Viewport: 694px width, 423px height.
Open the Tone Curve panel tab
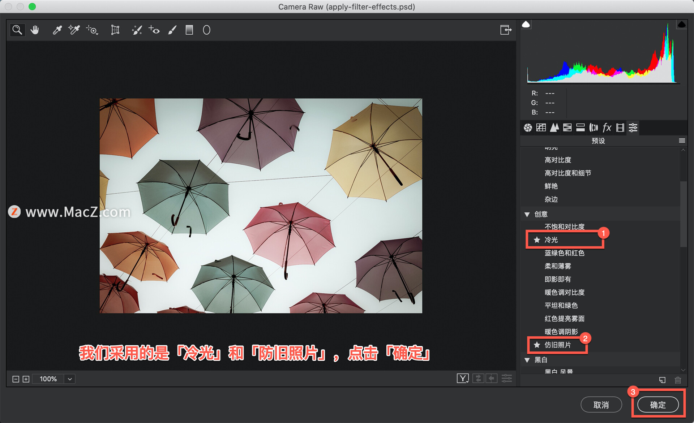(x=541, y=128)
